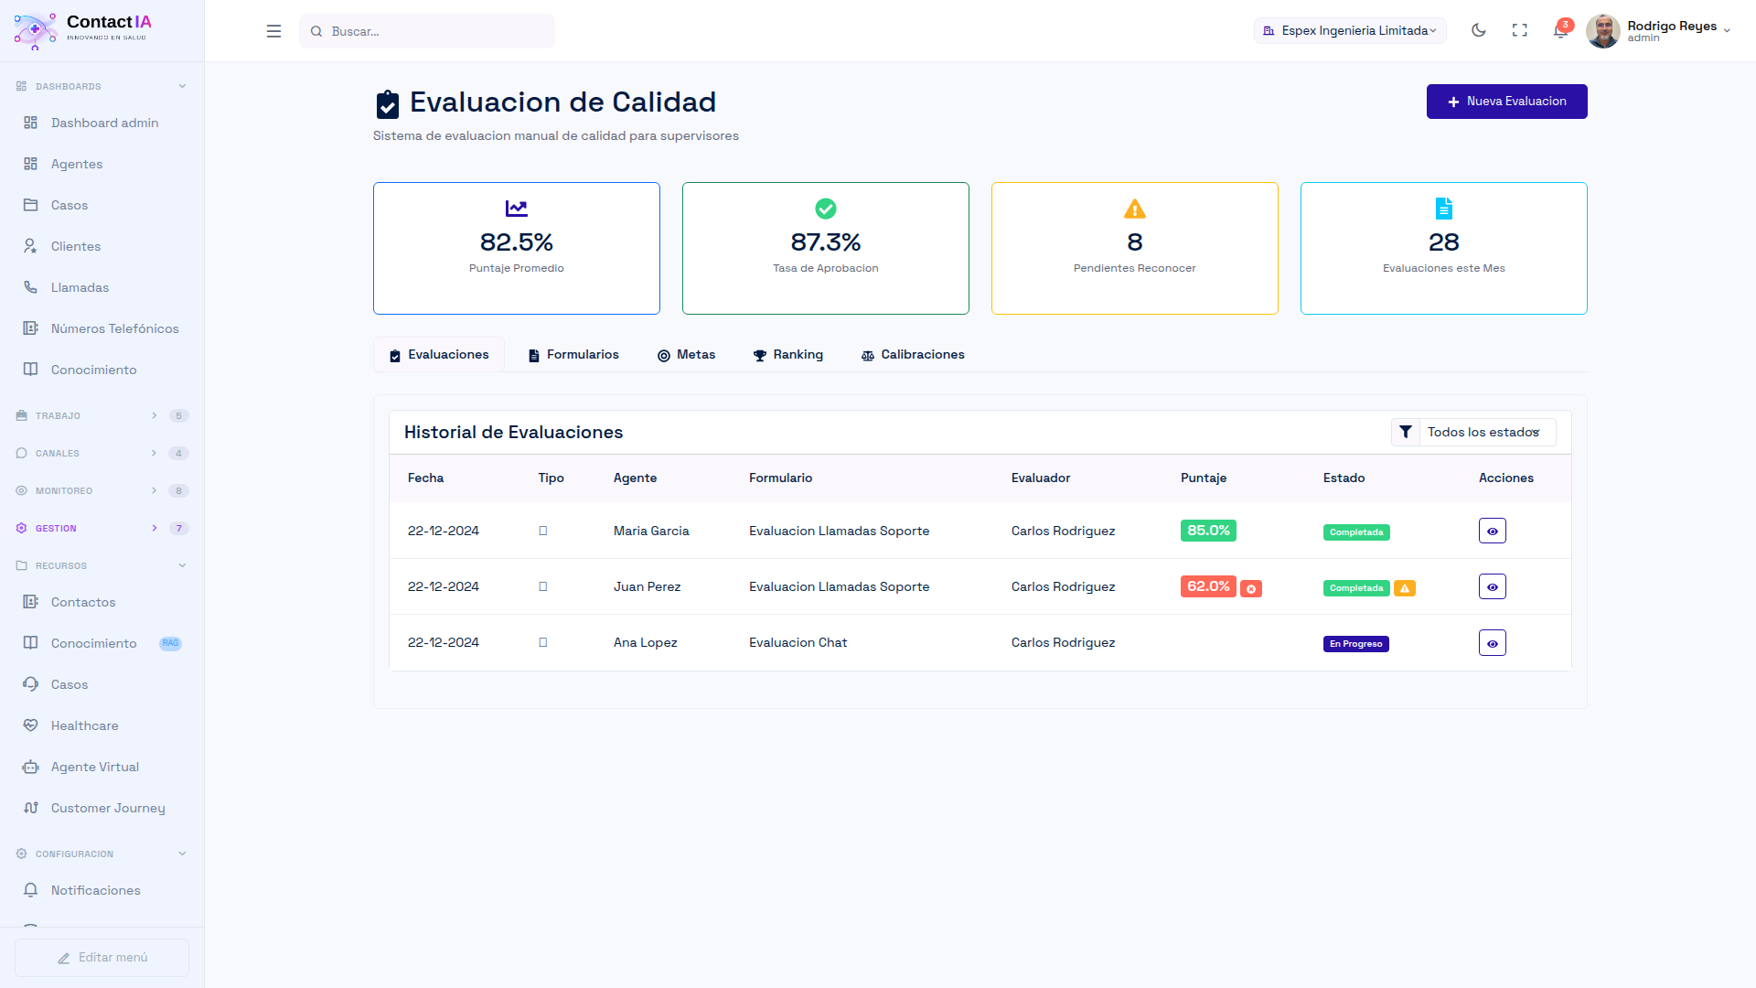Toggle dark mode moon icon

(x=1478, y=30)
